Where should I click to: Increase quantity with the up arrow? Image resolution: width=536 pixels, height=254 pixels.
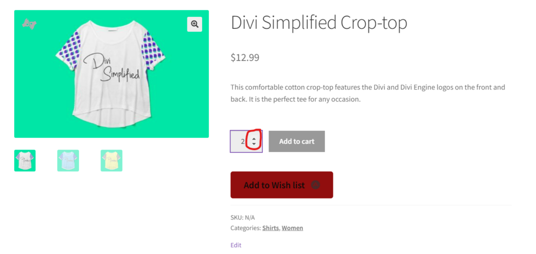[254, 138]
